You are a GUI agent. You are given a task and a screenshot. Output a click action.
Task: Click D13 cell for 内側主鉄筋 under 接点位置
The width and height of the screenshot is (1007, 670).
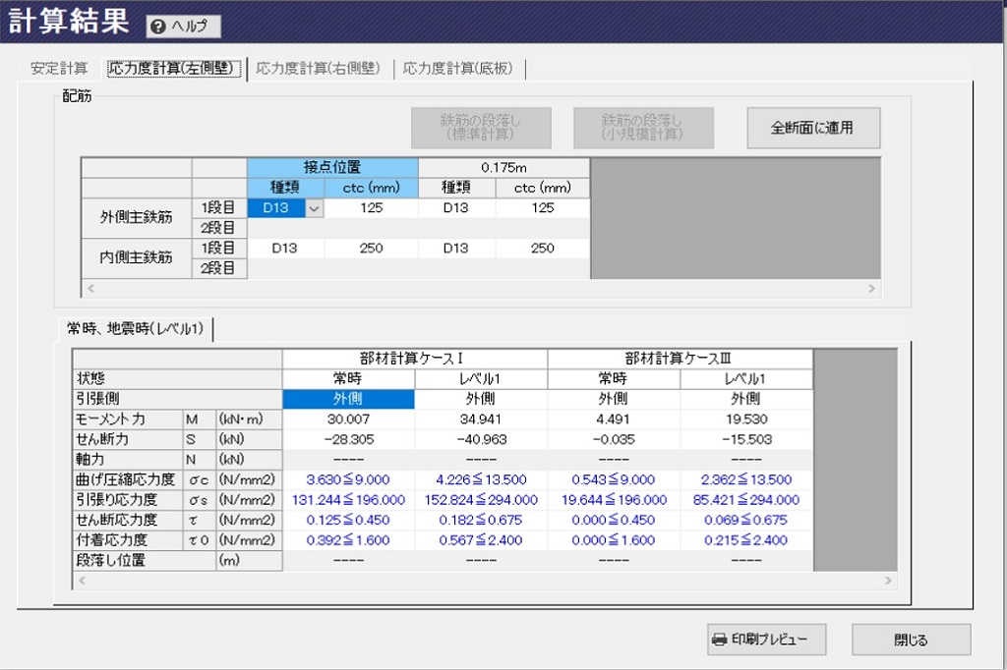click(286, 249)
